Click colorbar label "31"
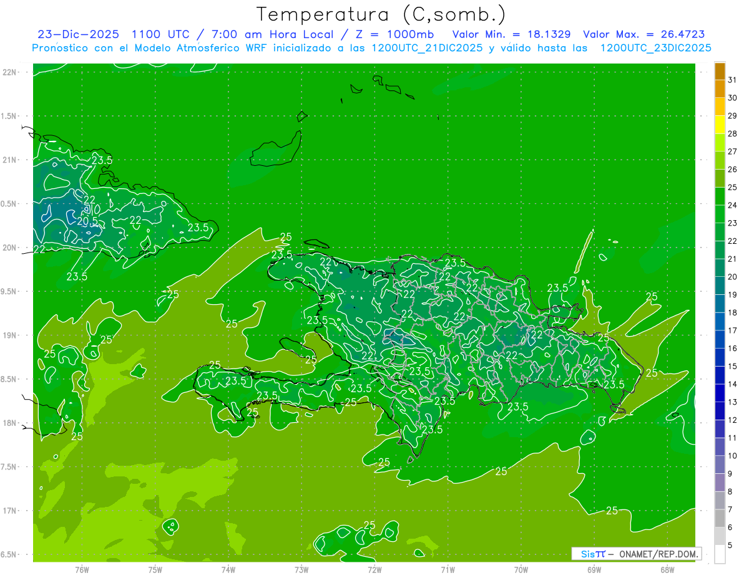This screenshot has width=749, height=578. pyautogui.click(x=733, y=80)
